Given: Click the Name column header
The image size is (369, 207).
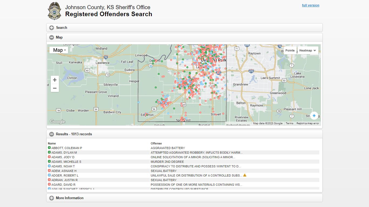Looking at the screenshot, I should 52,143.
